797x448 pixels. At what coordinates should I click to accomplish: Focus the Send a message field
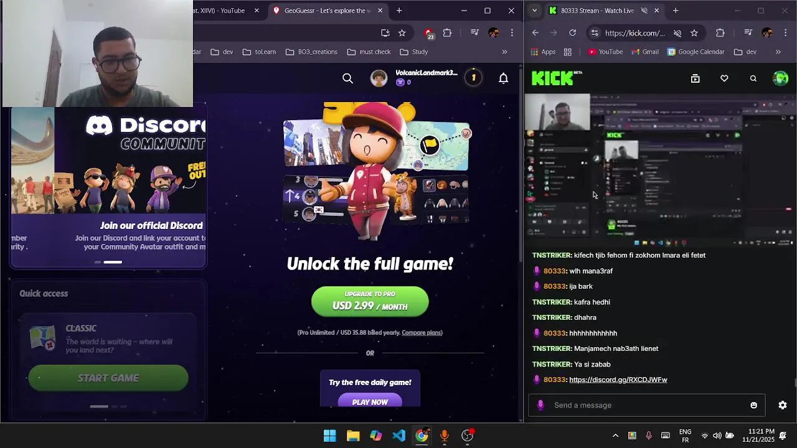646,405
